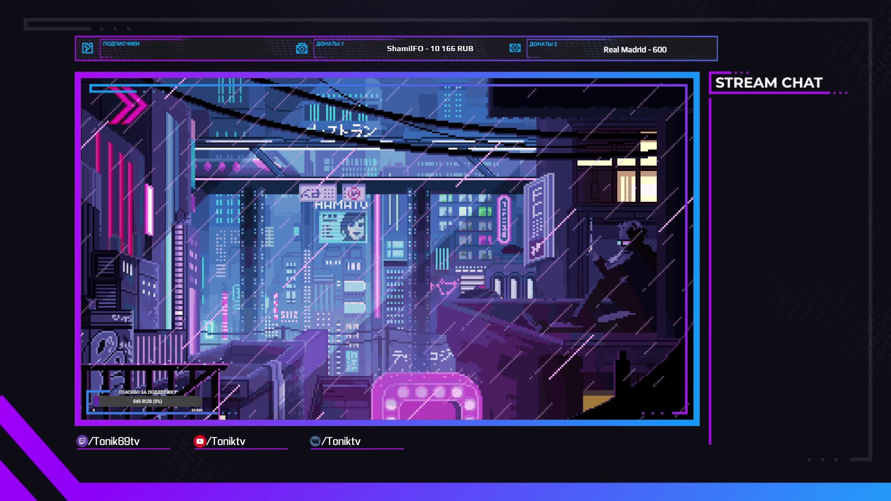Open the /Toniktv VK link
This screenshot has height=501, width=891.
point(341,441)
